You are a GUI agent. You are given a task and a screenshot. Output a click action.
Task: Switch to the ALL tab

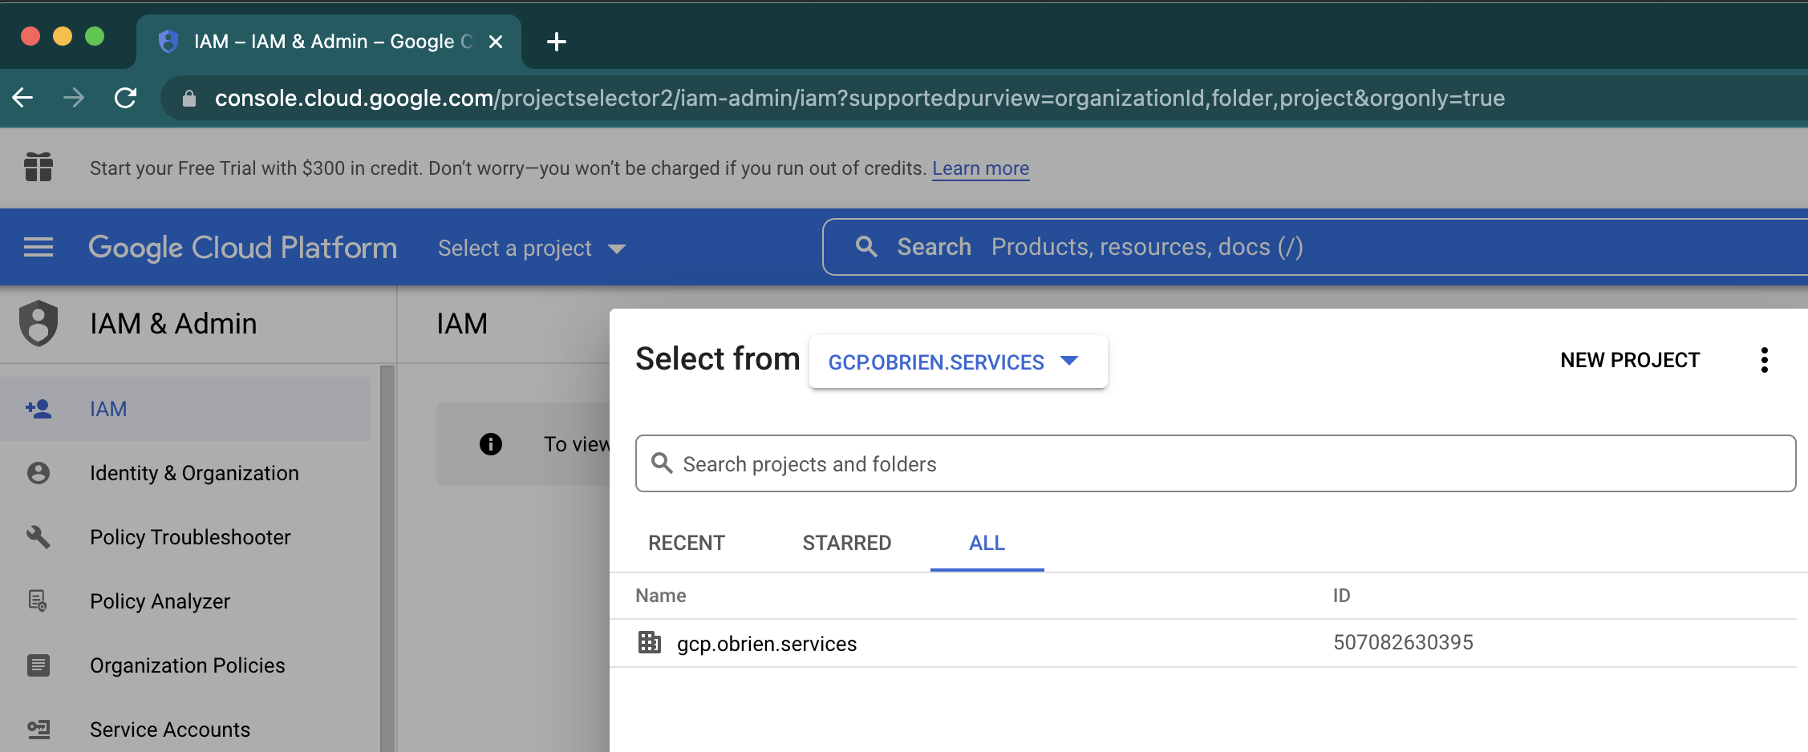[x=987, y=543]
